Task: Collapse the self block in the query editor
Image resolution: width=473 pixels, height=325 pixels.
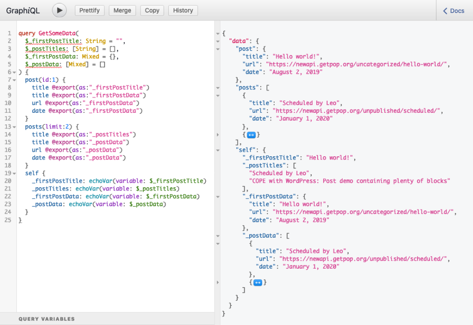Action: click(14, 173)
